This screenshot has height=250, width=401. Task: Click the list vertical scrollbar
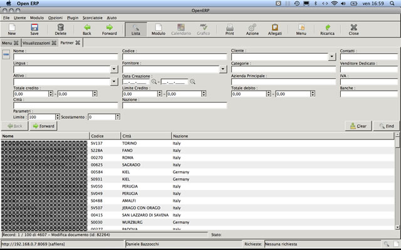point(397,181)
